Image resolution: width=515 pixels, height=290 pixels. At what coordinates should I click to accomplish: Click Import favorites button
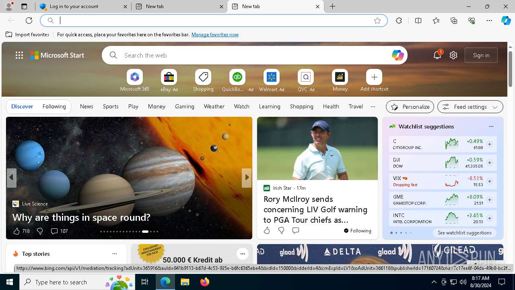[27, 35]
